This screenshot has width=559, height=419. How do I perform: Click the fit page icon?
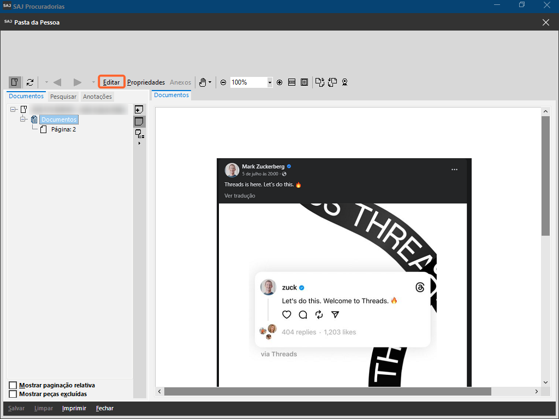coord(304,82)
